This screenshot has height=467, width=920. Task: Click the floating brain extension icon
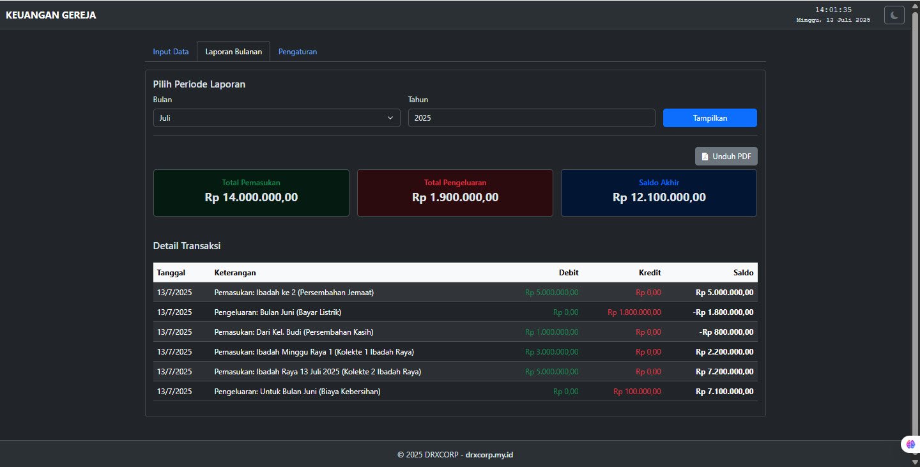910,444
